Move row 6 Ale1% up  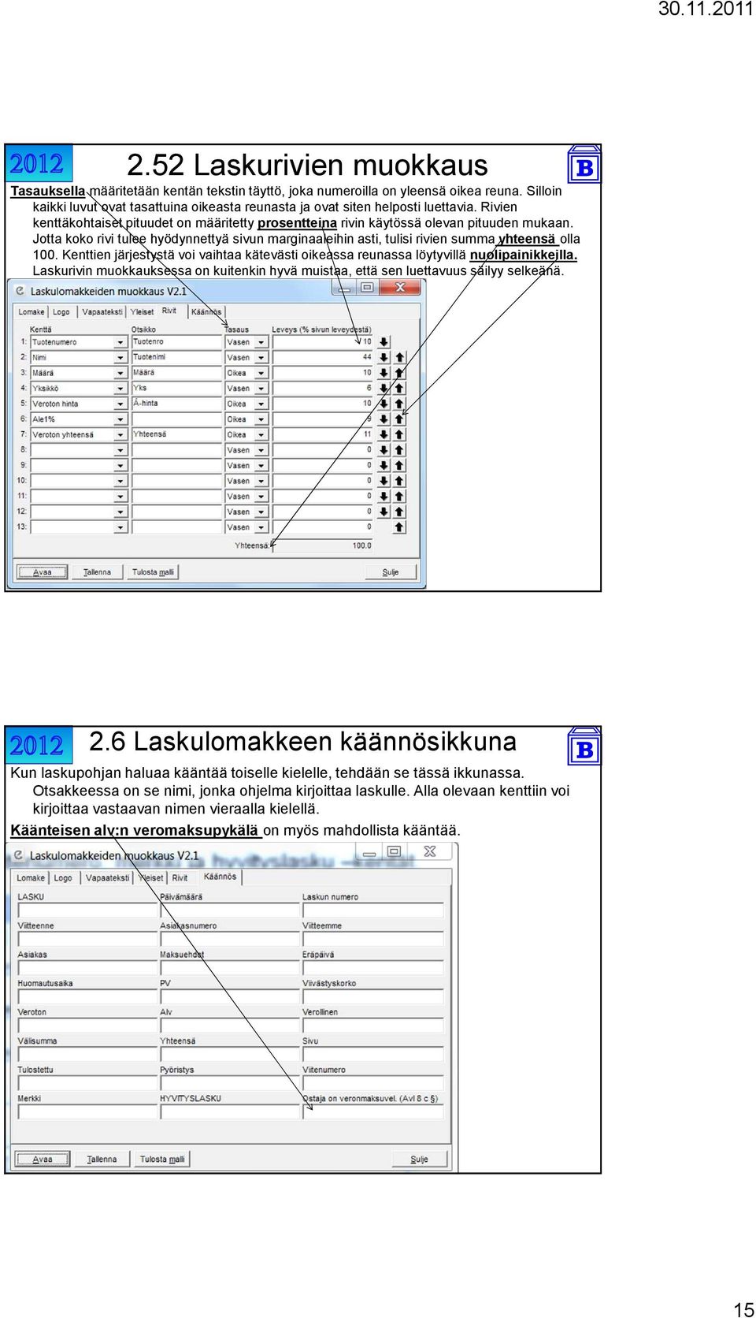point(399,419)
